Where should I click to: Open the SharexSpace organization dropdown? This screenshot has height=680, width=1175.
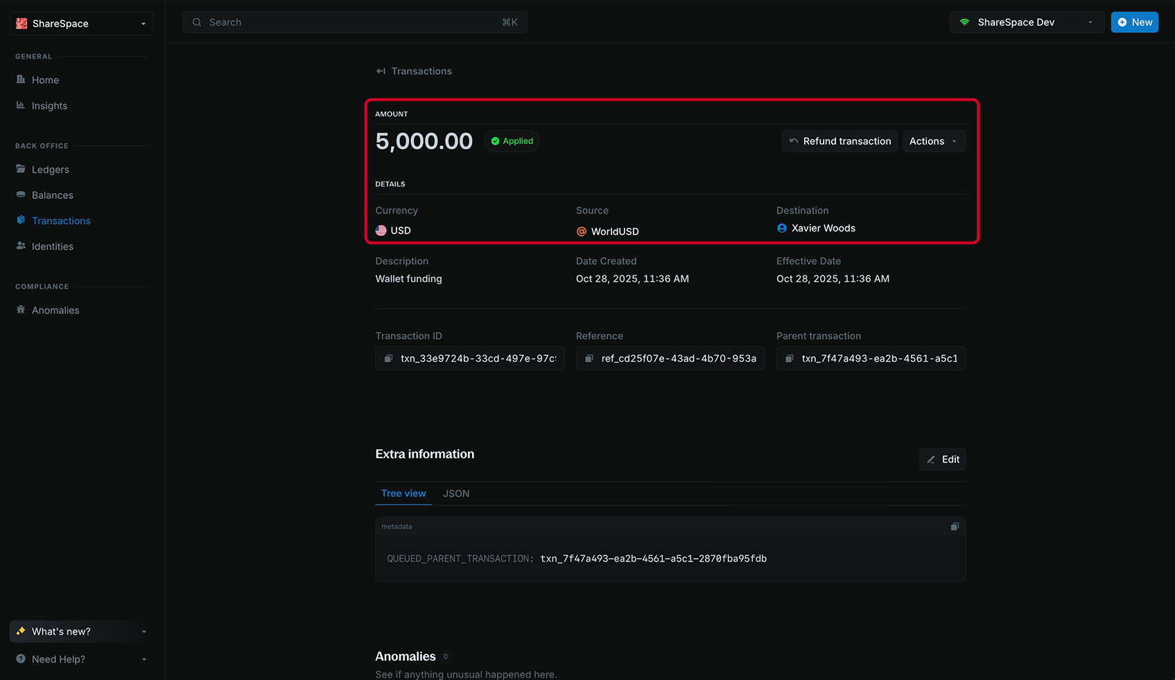pos(81,23)
